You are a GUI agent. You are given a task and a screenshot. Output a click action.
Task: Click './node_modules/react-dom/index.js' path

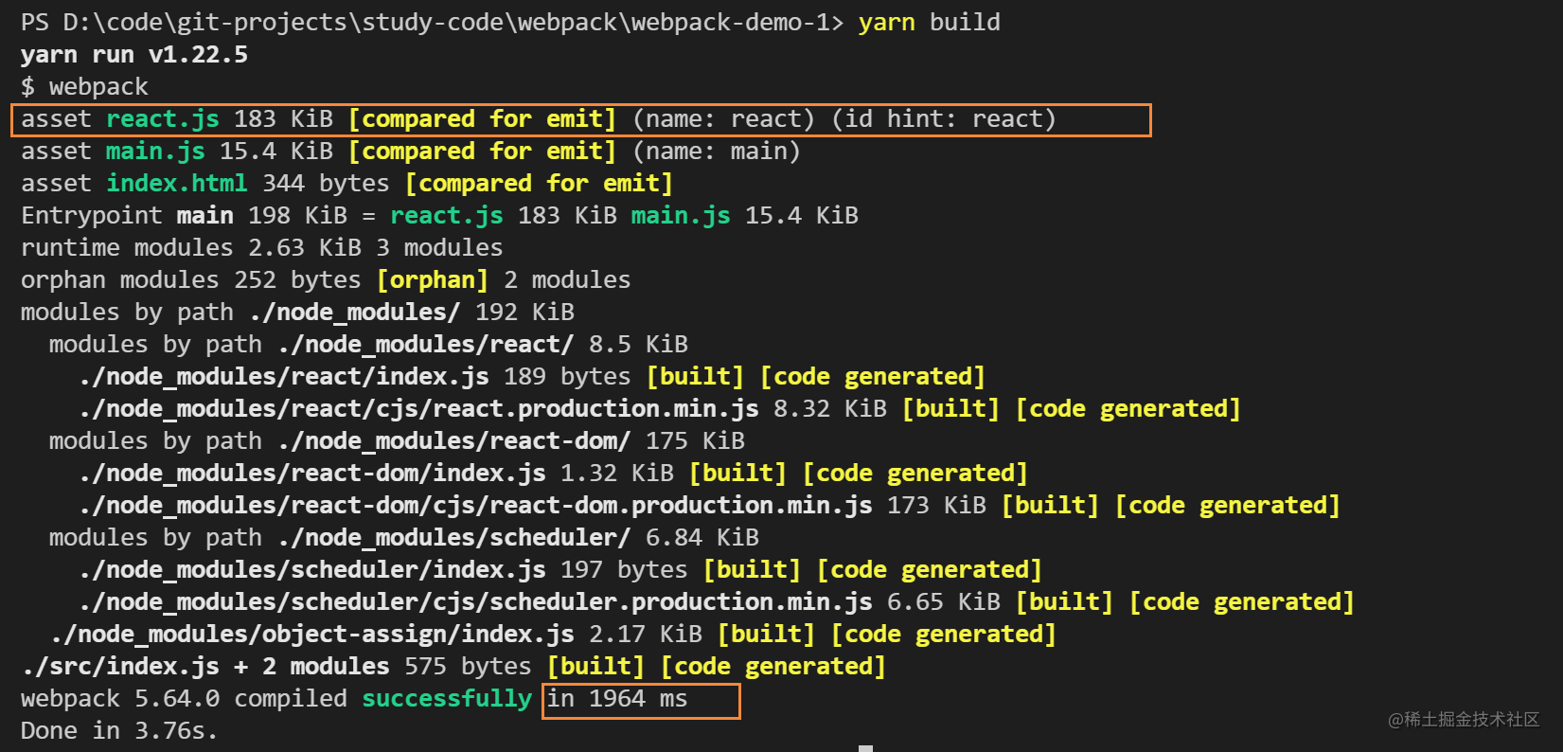[x=312, y=473]
